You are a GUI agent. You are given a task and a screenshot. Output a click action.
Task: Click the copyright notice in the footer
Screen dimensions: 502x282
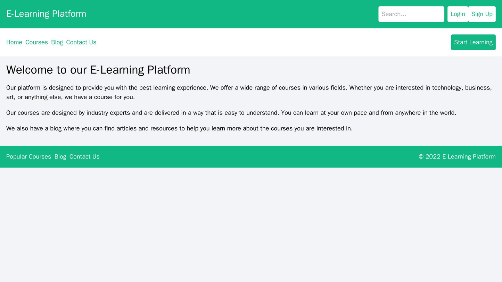click(x=457, y=156)
